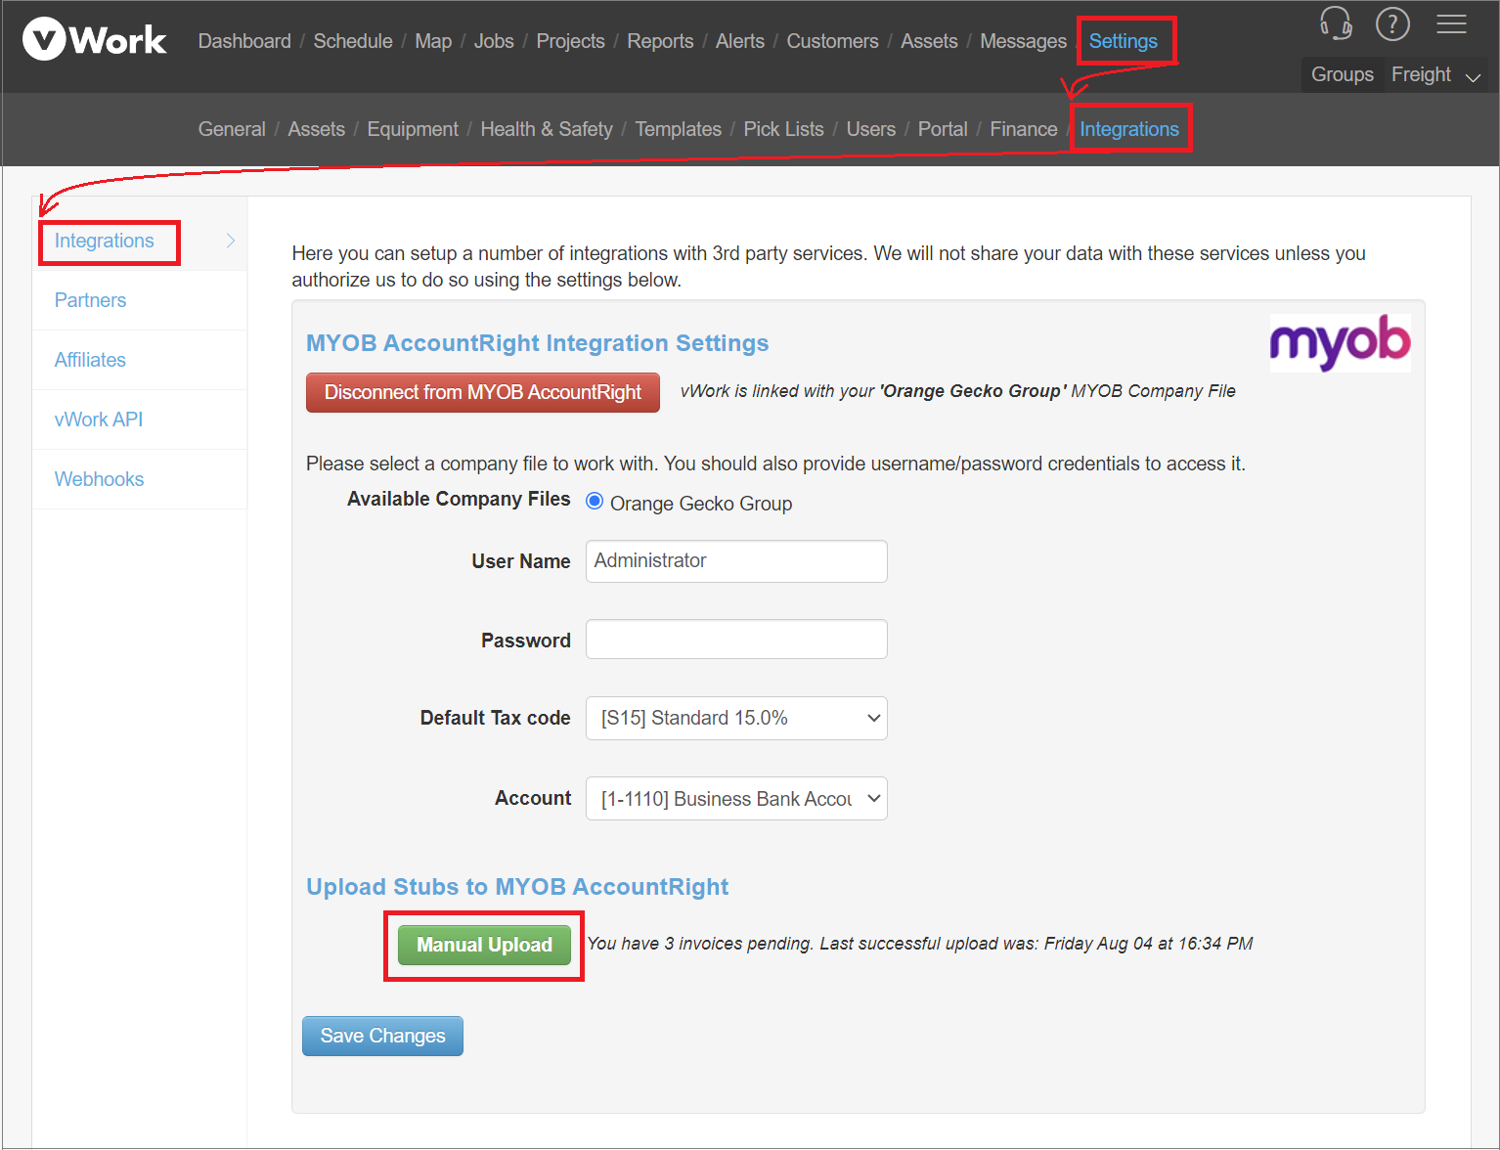Viewport: 1500px width, 1150px height.
Task: Focus the User Name field
Action: (x=736, y=561)
